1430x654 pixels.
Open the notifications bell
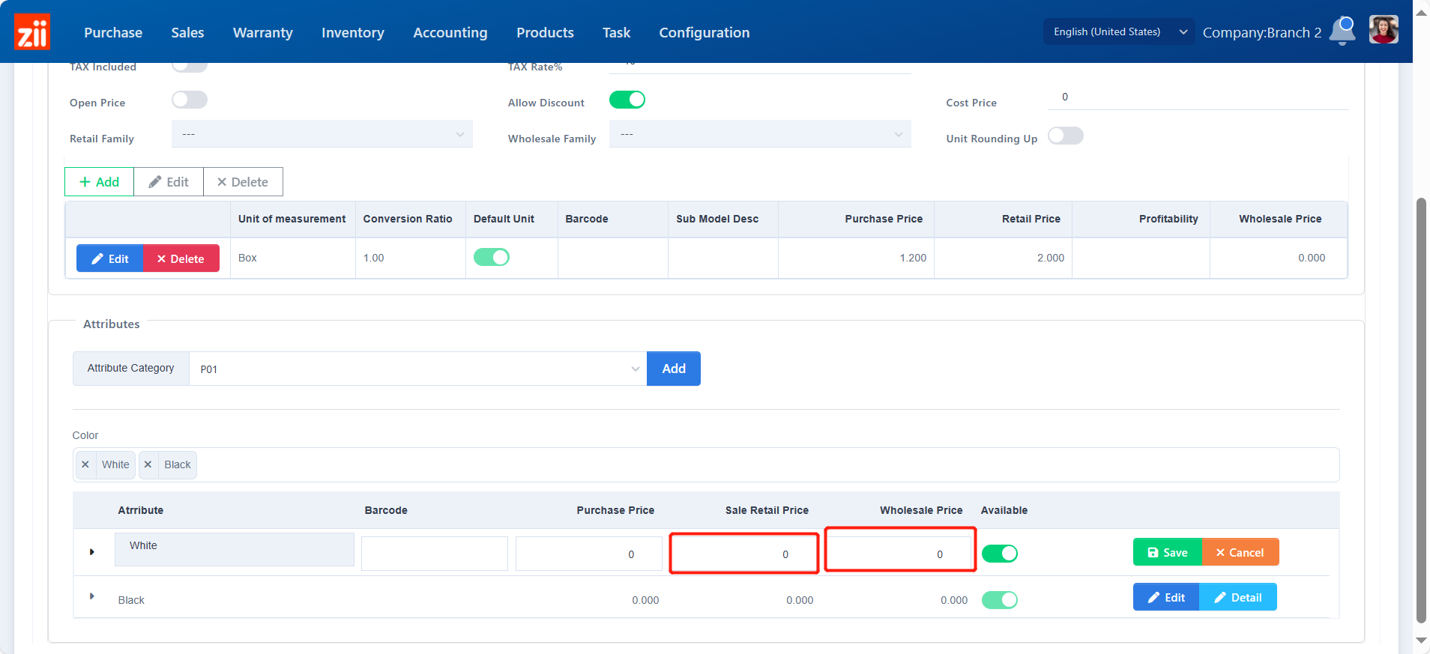(x=1342, y=31)
